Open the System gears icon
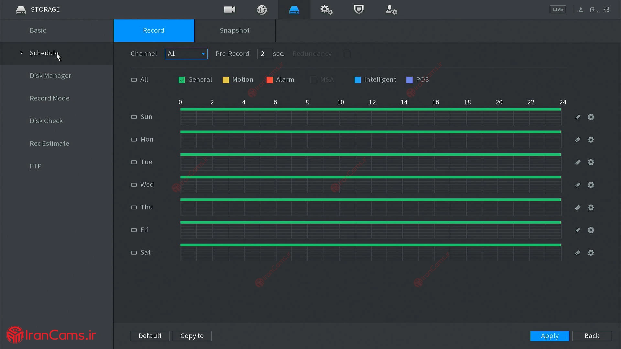Viewport: 621px width, 349px height. (x=326, y=10)
